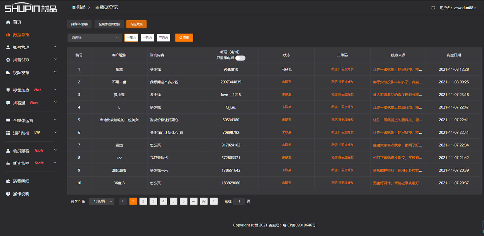
Task: Click the grid icon beside 矩阵助推
Action: [x=8, y=133]
